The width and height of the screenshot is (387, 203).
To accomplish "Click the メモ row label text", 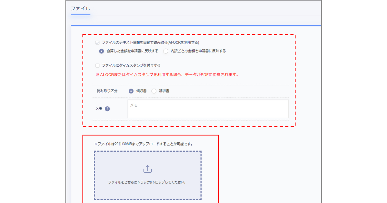I will [x=99, y=109].
